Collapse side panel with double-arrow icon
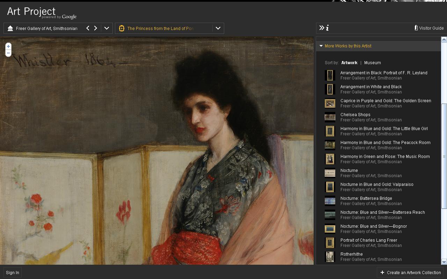 pyautogui.click(x=322, y=28)
